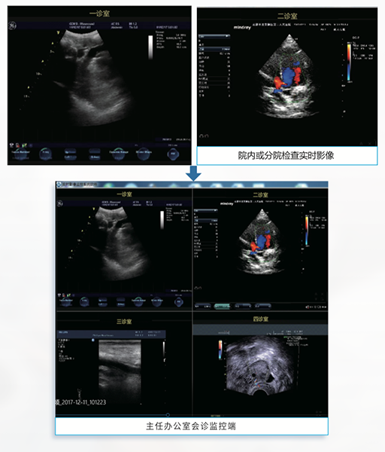This screenshot has width=385, height=452.
Task: Open the dropdown atop 二诊室 parameter list
Action: pos(214,36)
